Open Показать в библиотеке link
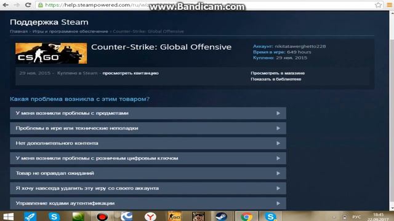 (276, 79)
